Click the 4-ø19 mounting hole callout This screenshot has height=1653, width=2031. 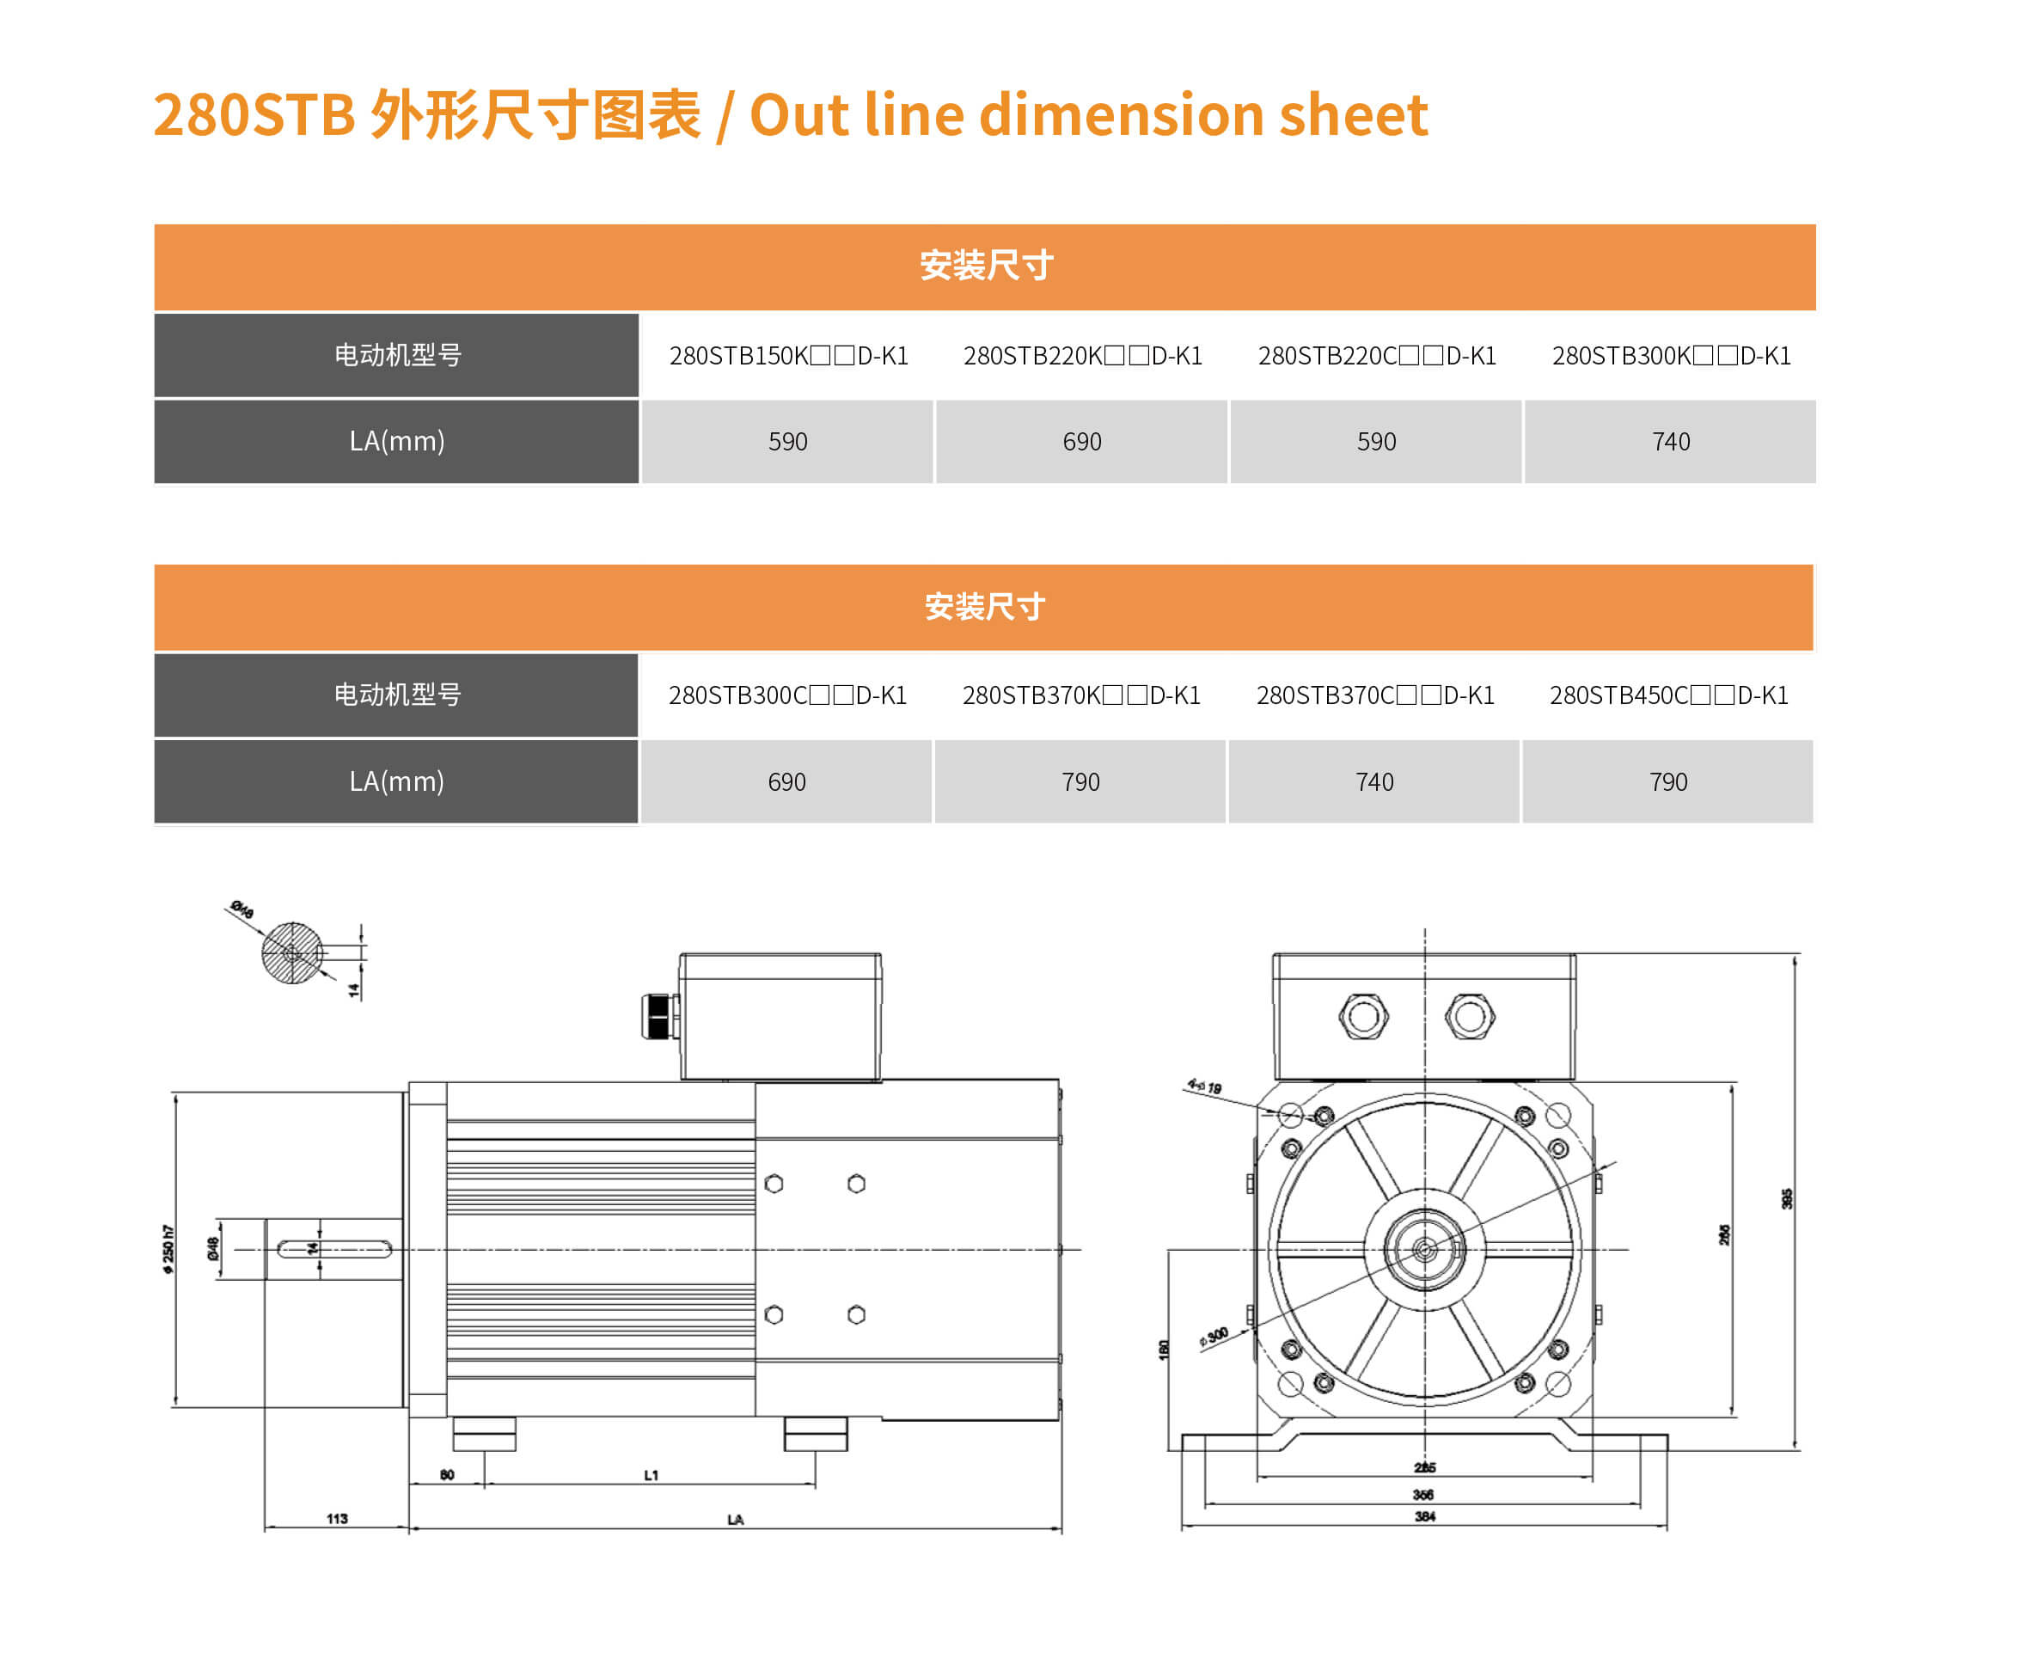pyautogui.click(x=1203, y=1086)
